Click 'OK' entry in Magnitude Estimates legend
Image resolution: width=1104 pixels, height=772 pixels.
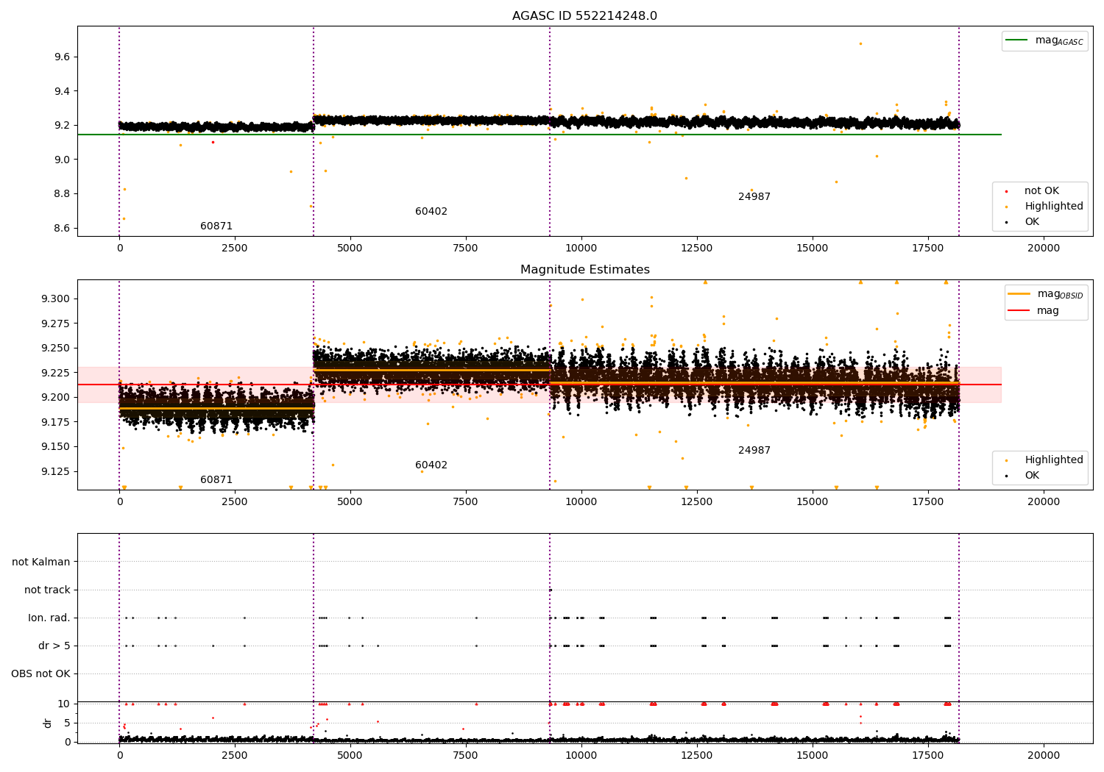[1032, 476]
